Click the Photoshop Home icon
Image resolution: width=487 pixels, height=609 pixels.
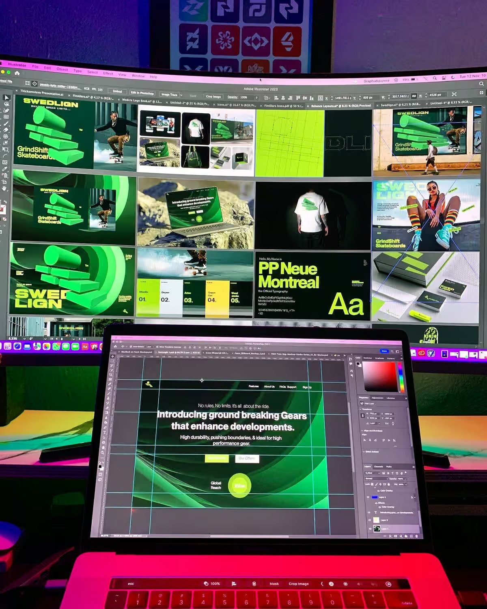pos(115,346)
